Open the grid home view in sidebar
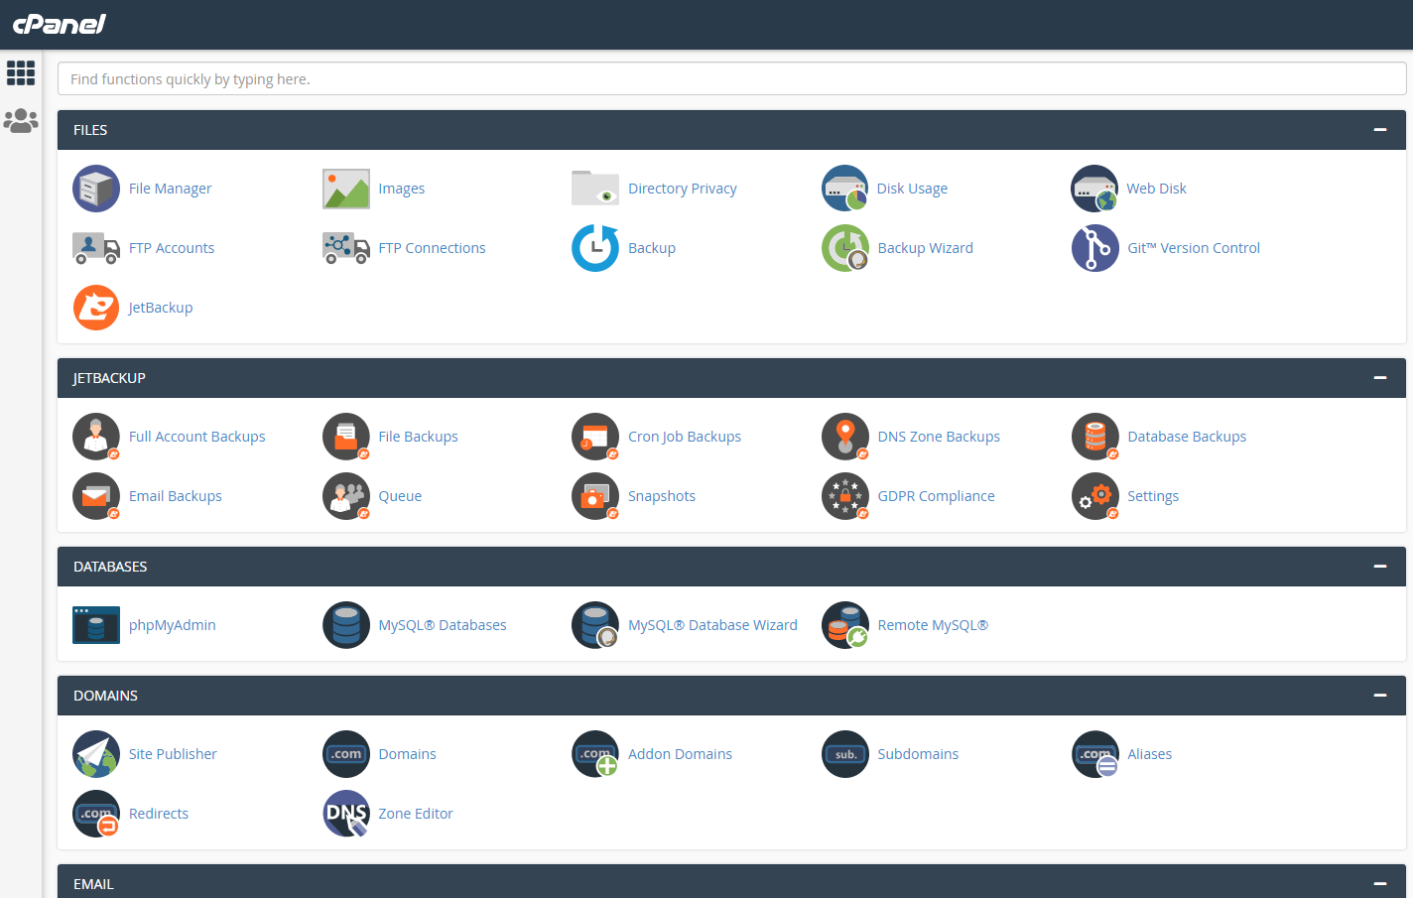 tap(21, 72)
